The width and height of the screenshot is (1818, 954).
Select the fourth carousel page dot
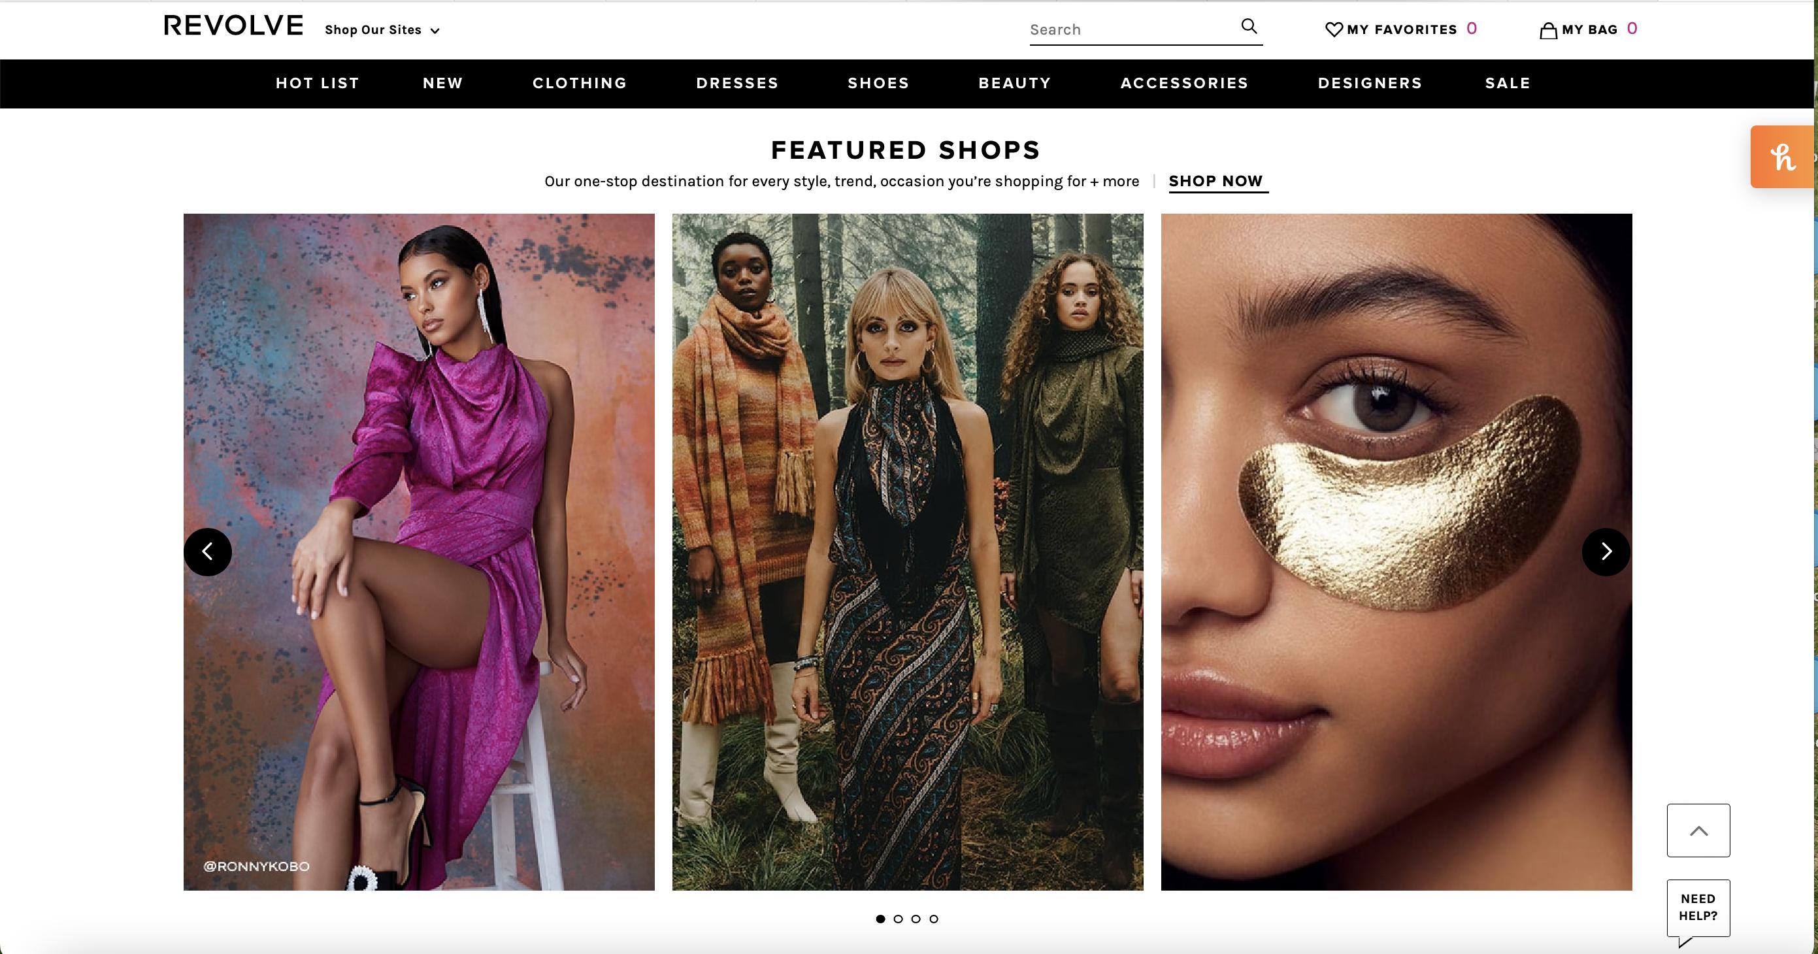(x=934, y=919)
